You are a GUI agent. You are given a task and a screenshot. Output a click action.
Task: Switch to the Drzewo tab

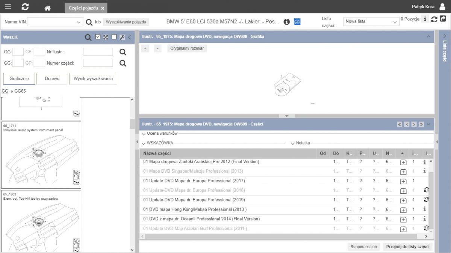[52, 79]
